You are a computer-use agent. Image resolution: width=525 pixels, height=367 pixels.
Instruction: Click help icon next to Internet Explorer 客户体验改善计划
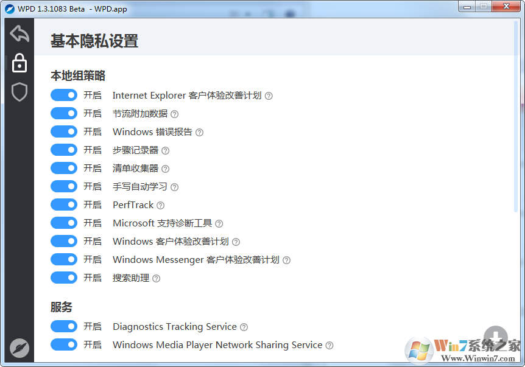269,96
